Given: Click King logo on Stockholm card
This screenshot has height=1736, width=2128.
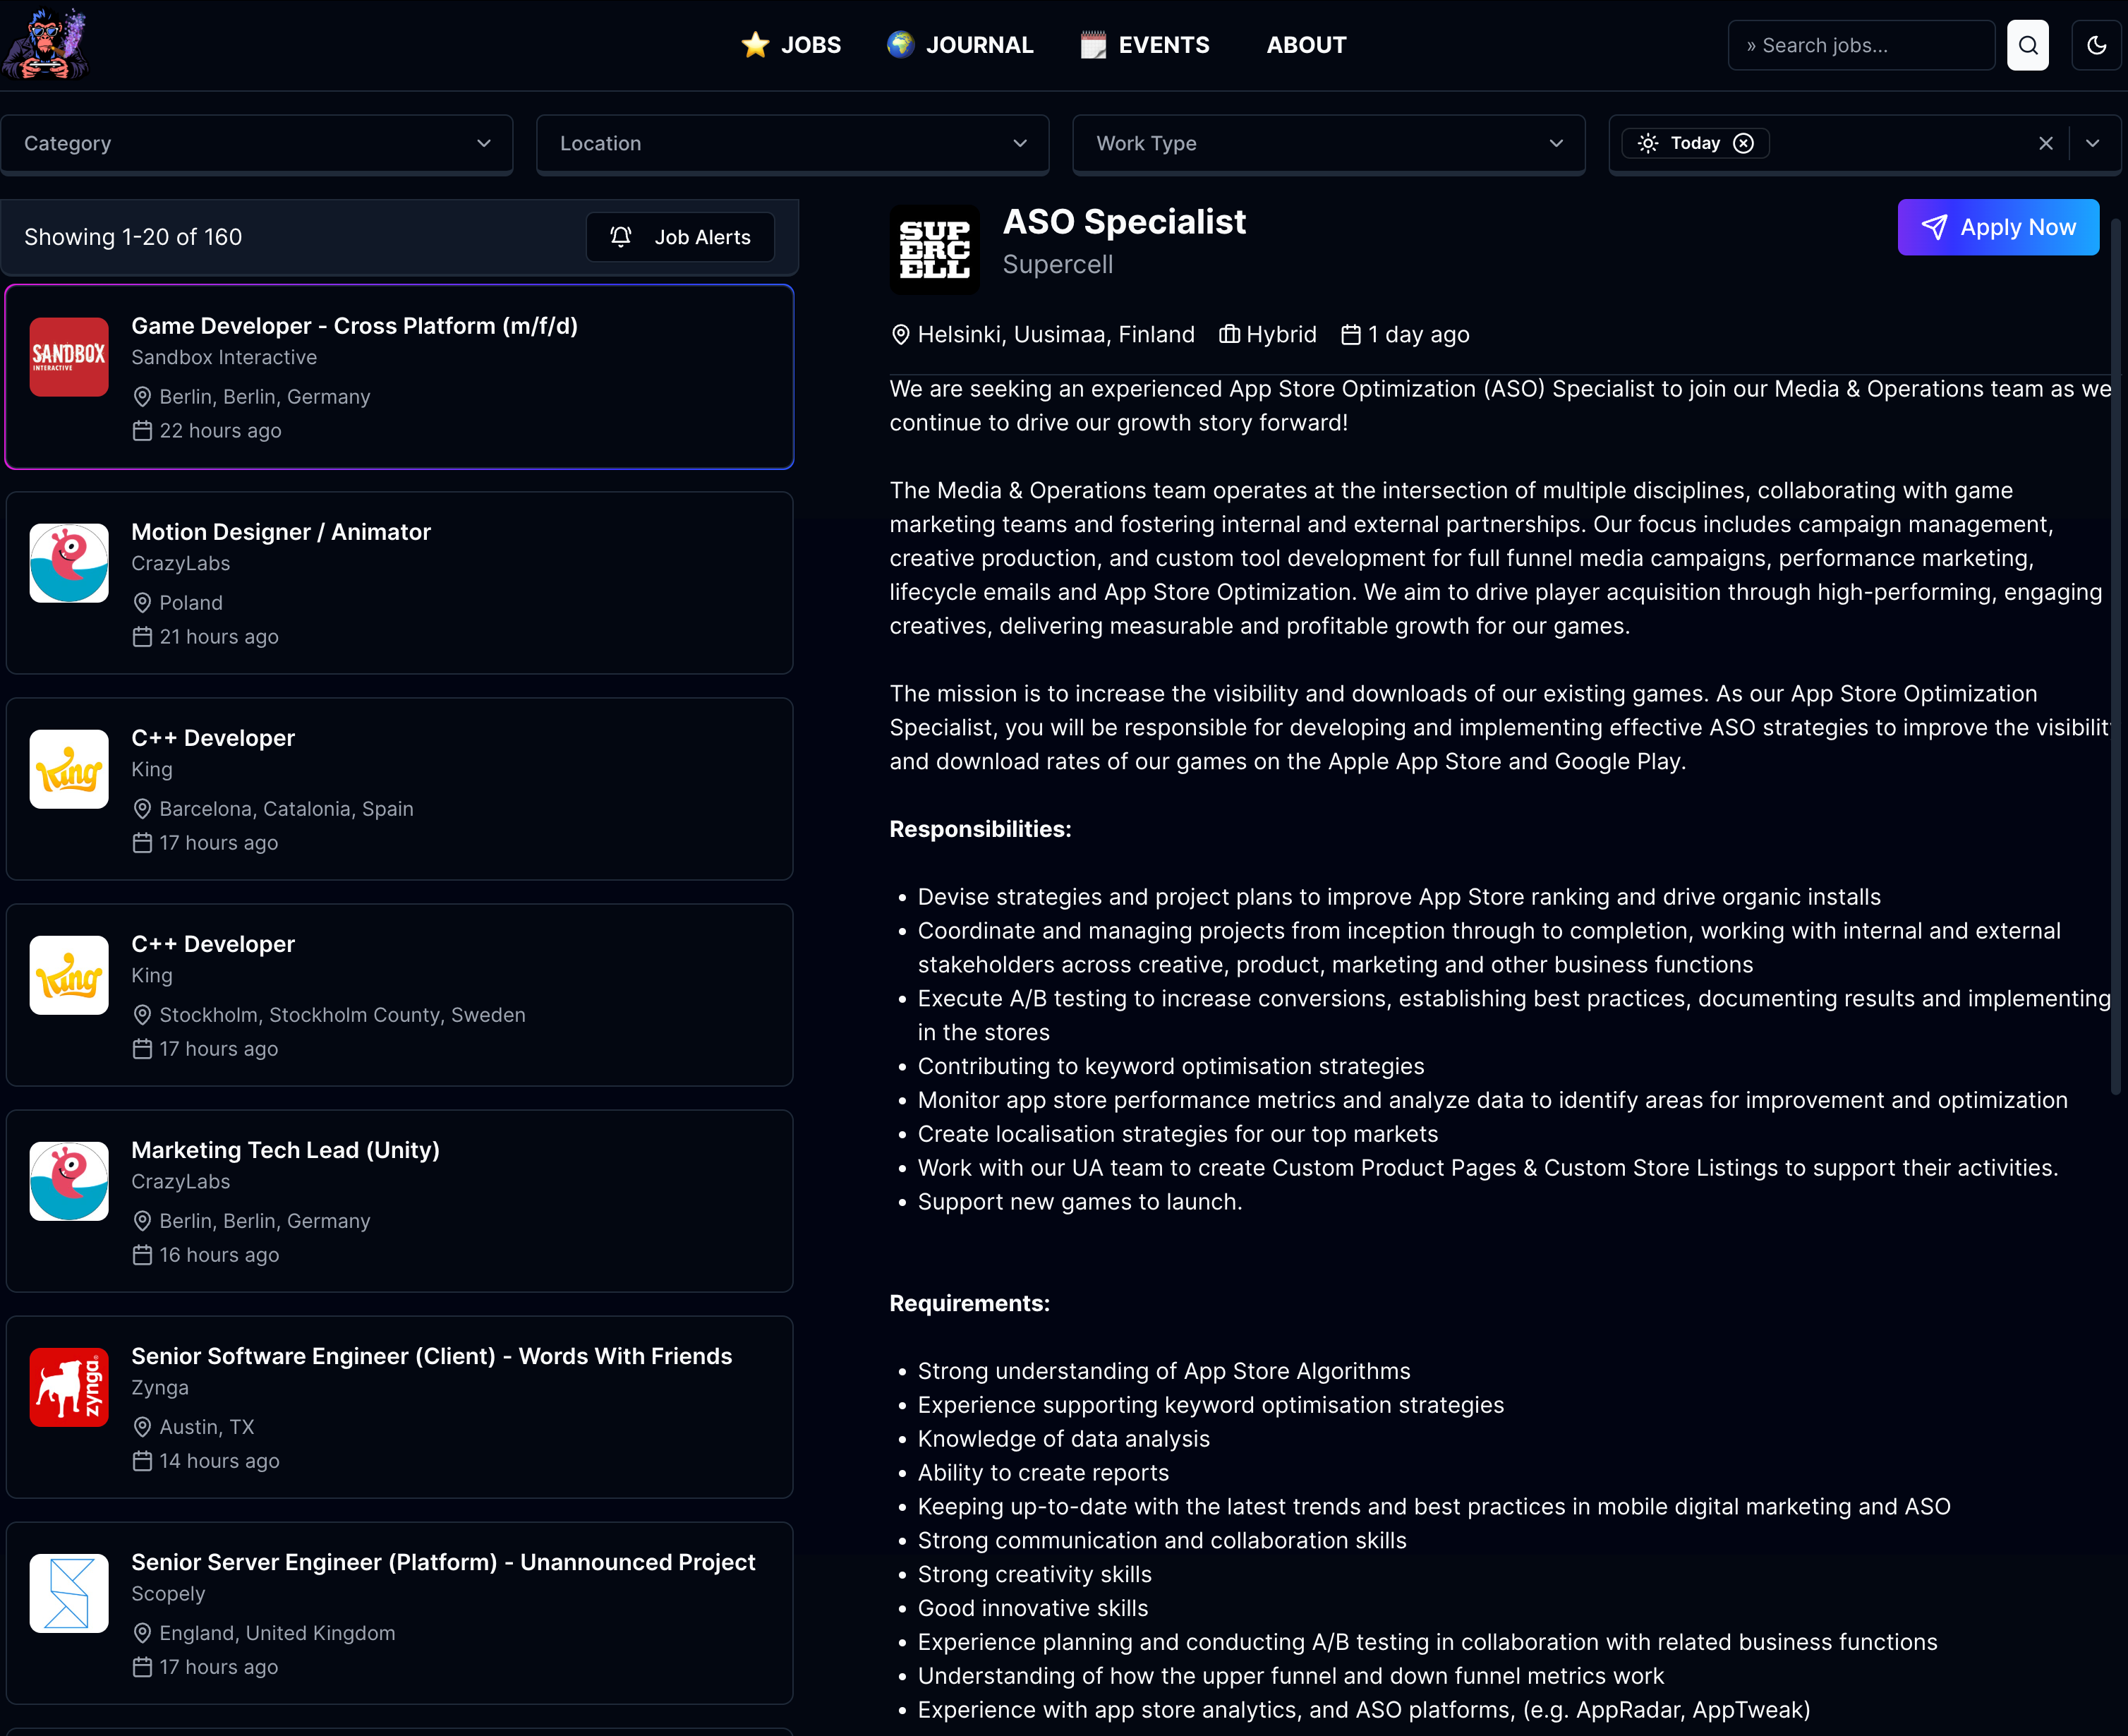Looking at the screenshot, I should click(x=69, y=975).
